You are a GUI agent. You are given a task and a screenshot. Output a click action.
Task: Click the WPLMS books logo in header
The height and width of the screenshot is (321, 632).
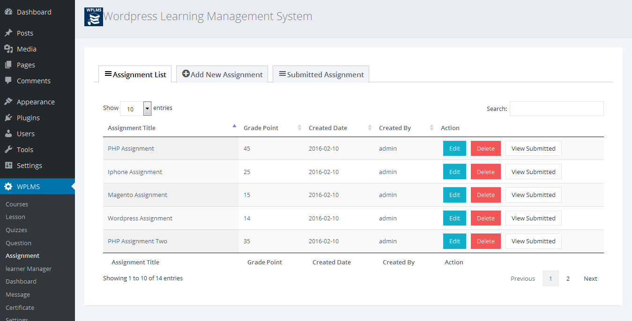click(x=94, y=17)
